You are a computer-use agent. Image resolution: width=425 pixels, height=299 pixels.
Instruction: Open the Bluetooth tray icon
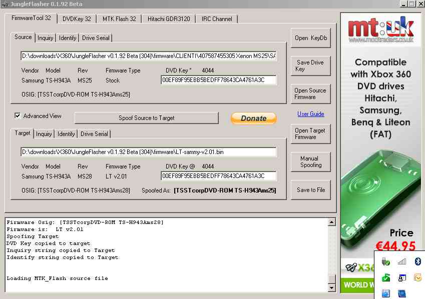[x=417, y=261]
